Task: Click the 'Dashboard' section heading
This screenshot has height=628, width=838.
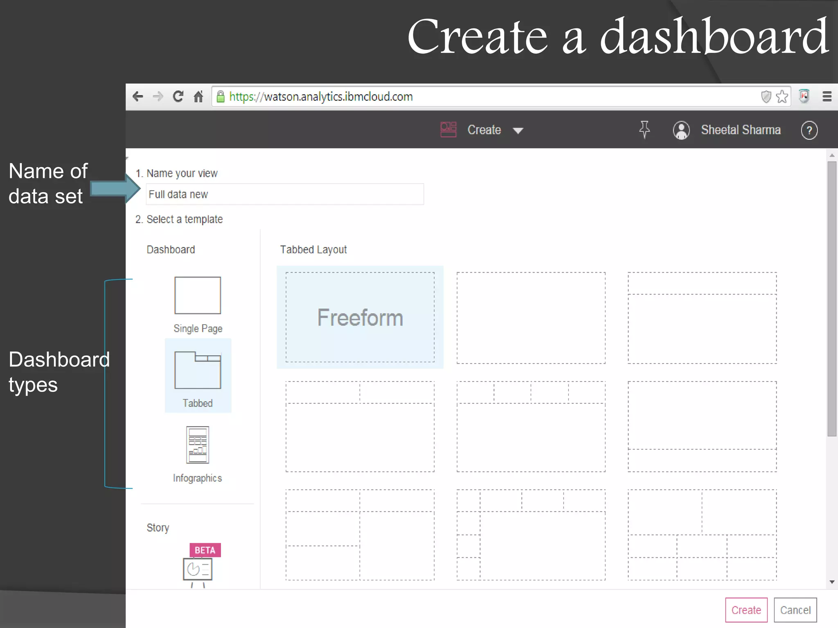Action: (171, 249)
